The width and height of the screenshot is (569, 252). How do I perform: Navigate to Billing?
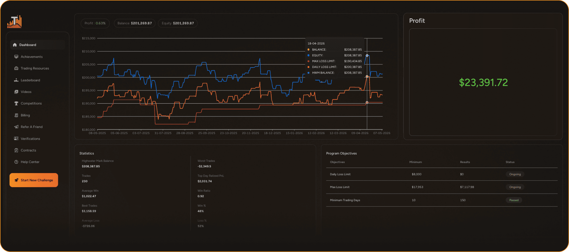pyautogui.click(x=25, y=115)
